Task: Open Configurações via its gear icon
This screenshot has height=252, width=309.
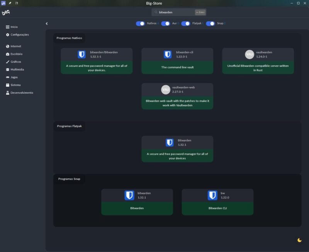Action: point(7,35)
